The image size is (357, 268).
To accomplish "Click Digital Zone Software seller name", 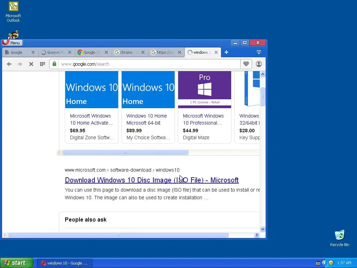I will pos(92,137).
